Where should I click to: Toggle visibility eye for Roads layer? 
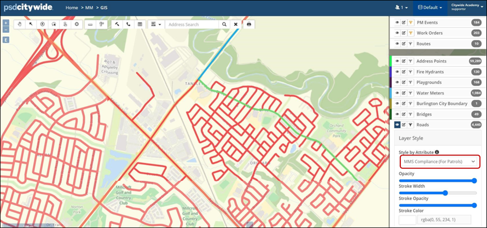pyautogui.click(x=397, y=125)
